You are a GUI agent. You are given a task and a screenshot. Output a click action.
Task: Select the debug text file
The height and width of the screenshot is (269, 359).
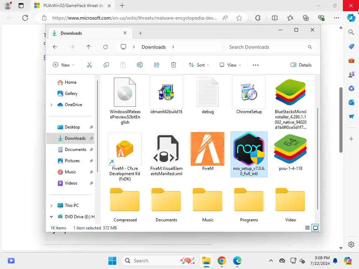point(208,95)
